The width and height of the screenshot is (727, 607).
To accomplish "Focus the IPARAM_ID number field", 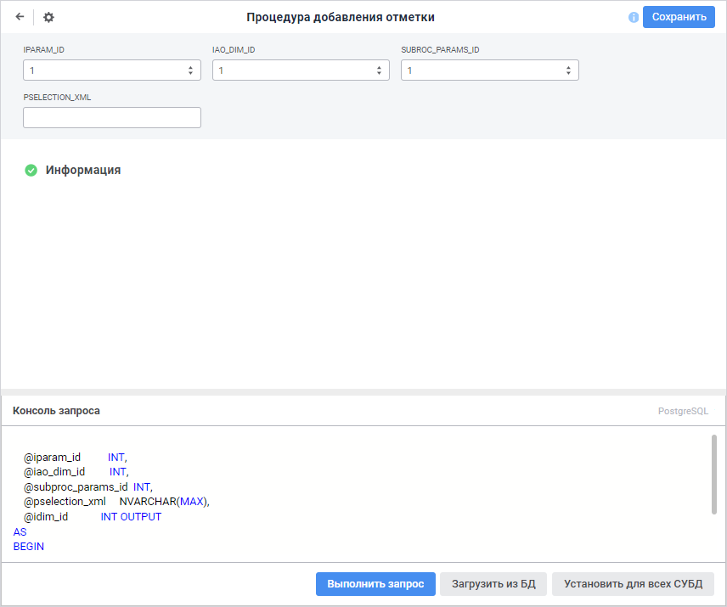I will 104,70.
